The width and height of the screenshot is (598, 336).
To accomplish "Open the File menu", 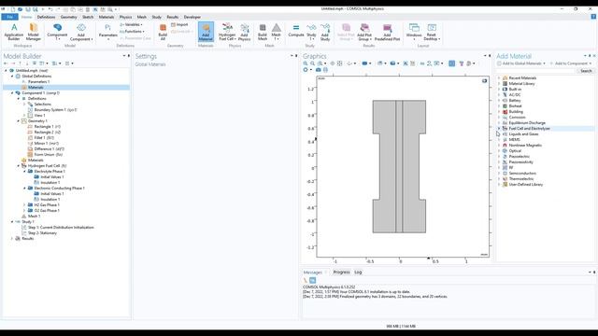I will tap(10, 17).
